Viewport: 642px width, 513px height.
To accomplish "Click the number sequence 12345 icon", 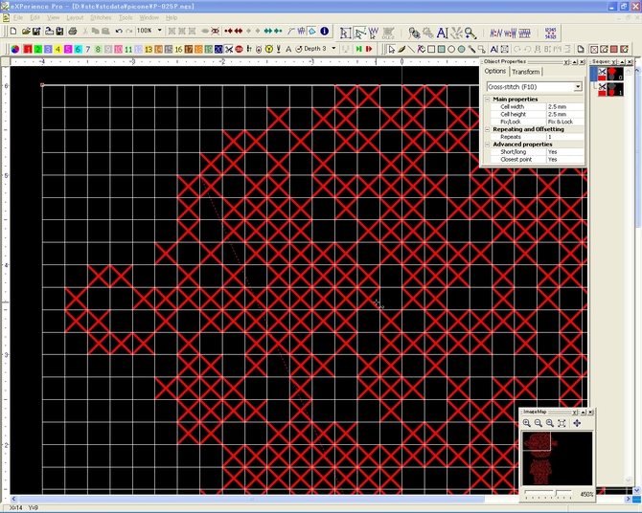I will click(551, 33).
